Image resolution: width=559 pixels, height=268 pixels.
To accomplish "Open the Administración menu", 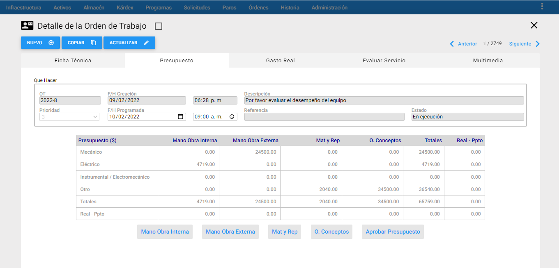I will pos(329,7).
